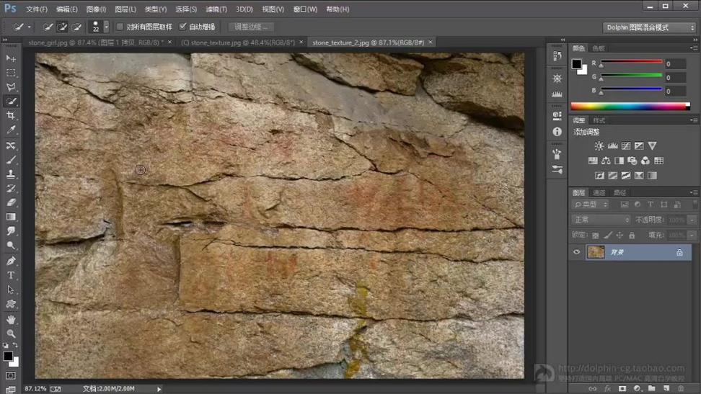Open the 文件(F) menu
Image resolution: width=701 pixels, height=394 pixels.
click(37, 9)
